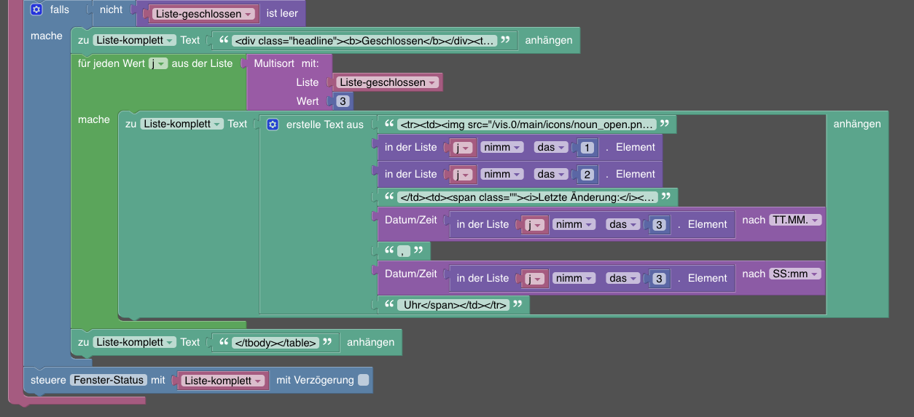This screenshot has height=417, width=914.
Task: Click anhängen label after the </tbody></table> text
Action: click(370, 342)
